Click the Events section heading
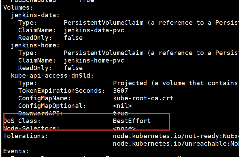 click(x=16, y=151)
